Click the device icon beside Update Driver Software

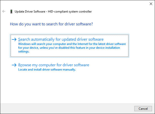[11, 12]
